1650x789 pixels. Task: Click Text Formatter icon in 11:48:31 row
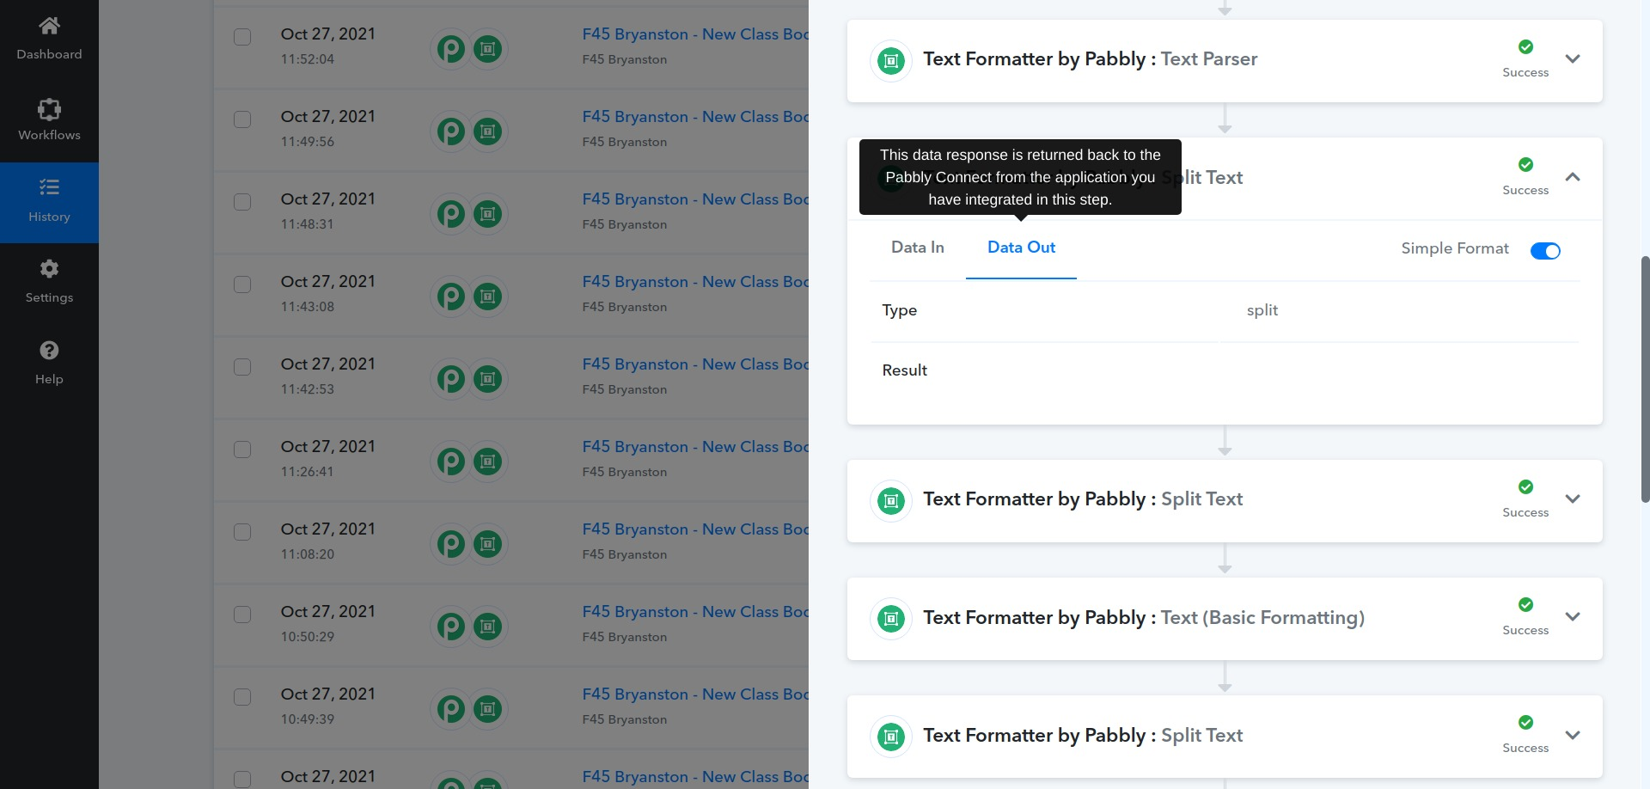pos(488,214)
